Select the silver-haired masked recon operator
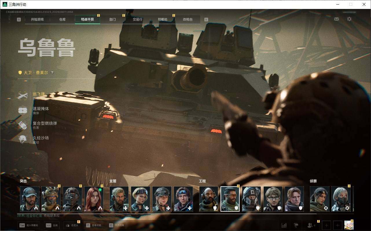This screenshot has height=231, width=371. (x=341, y=199)
